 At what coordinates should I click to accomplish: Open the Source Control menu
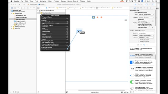coord(72,1)
